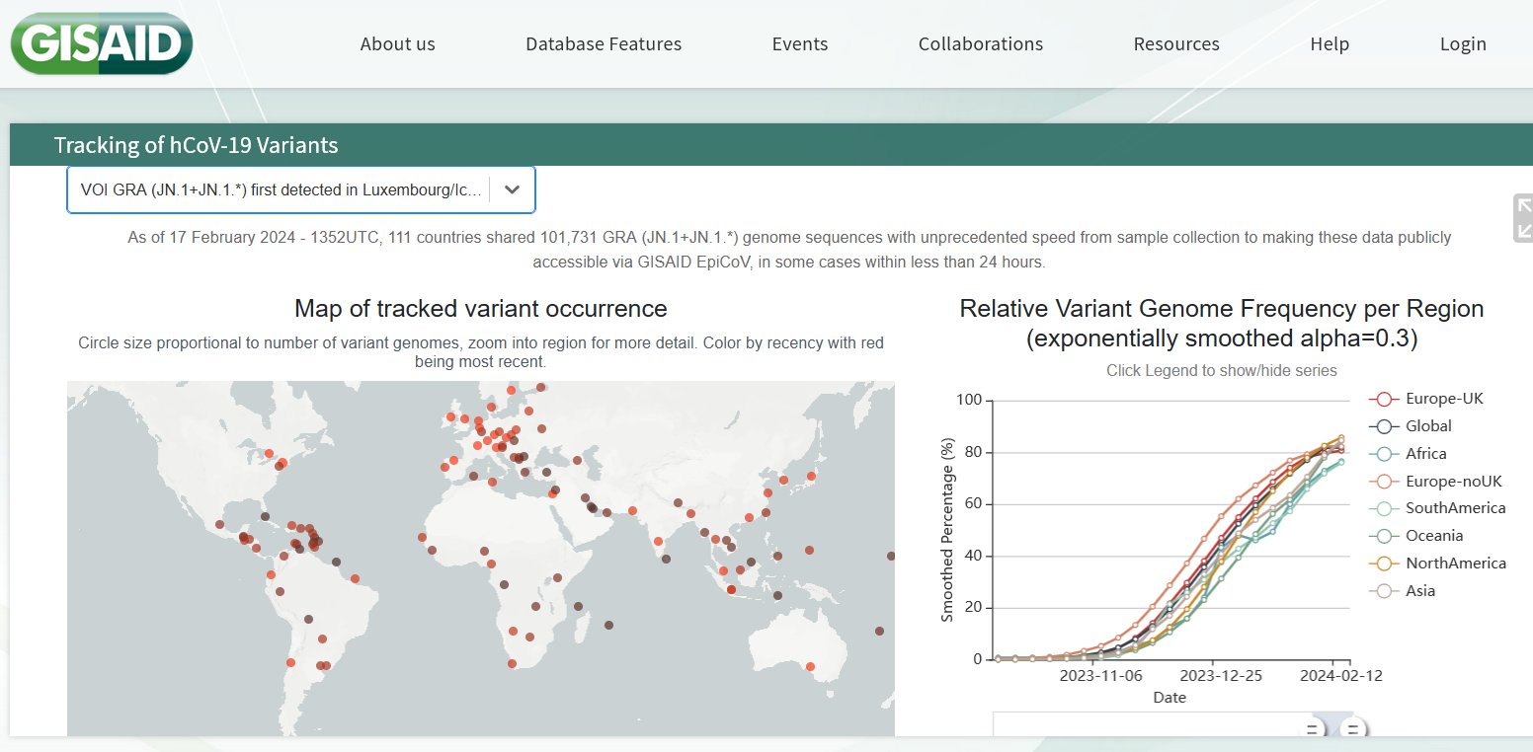Image resolution: width=1533 pixels, height=752 pixels.
Task: Toggle the SouthAmerica series visibility
Action: pyautogui.click(x=1455, y=508)
